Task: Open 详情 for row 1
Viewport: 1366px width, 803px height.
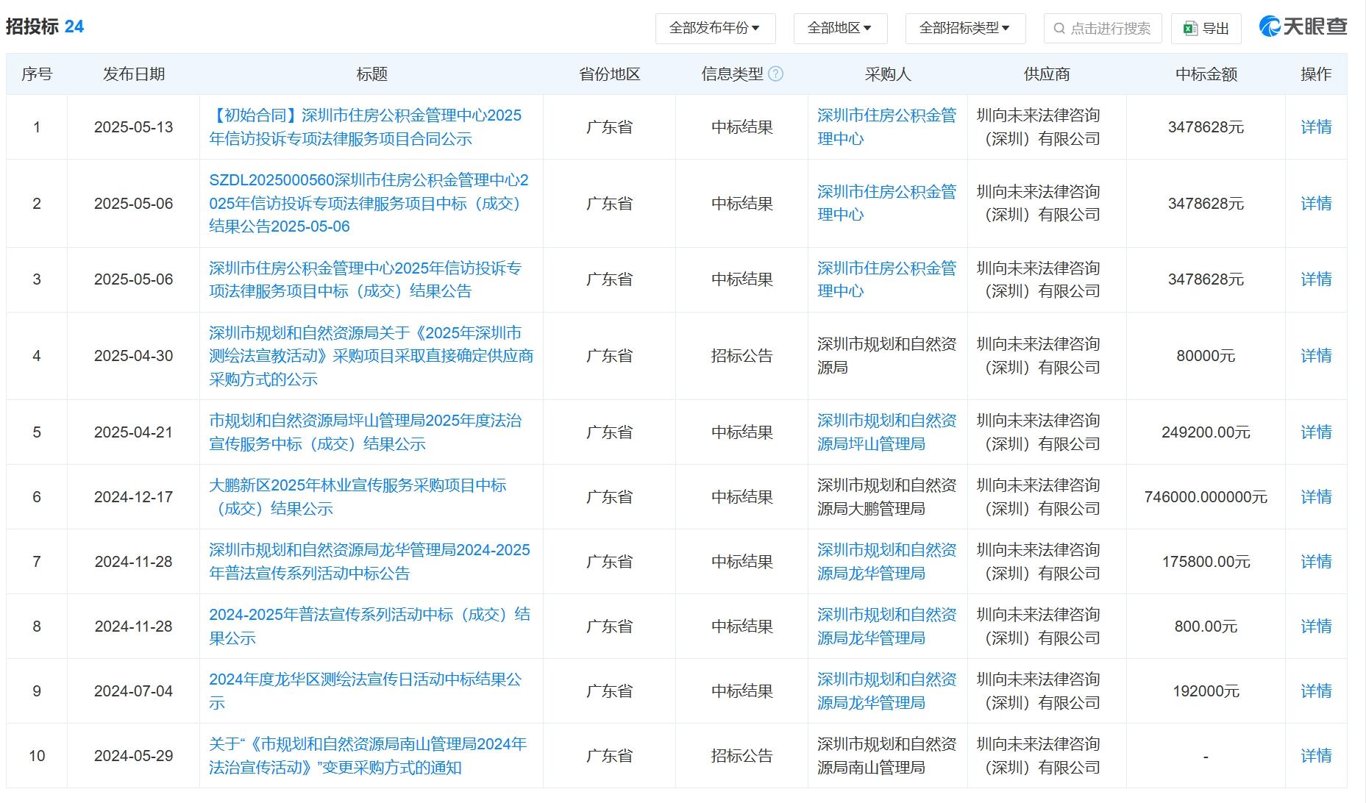Action: (x=1315, y=127)
